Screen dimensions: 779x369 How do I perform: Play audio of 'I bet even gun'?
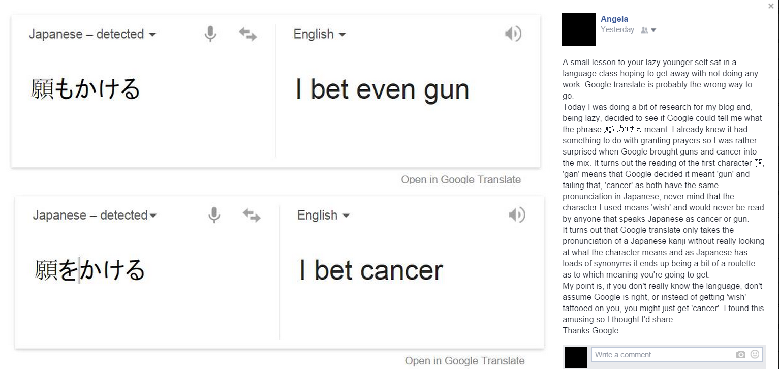pyautogui.click(x=513, y=34)
